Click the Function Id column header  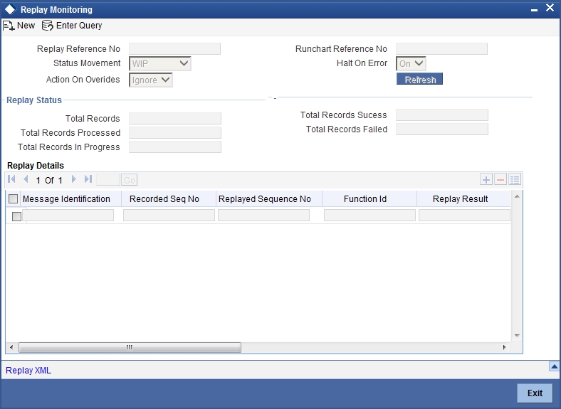365,198
